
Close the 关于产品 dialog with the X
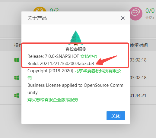click(123, 18)
